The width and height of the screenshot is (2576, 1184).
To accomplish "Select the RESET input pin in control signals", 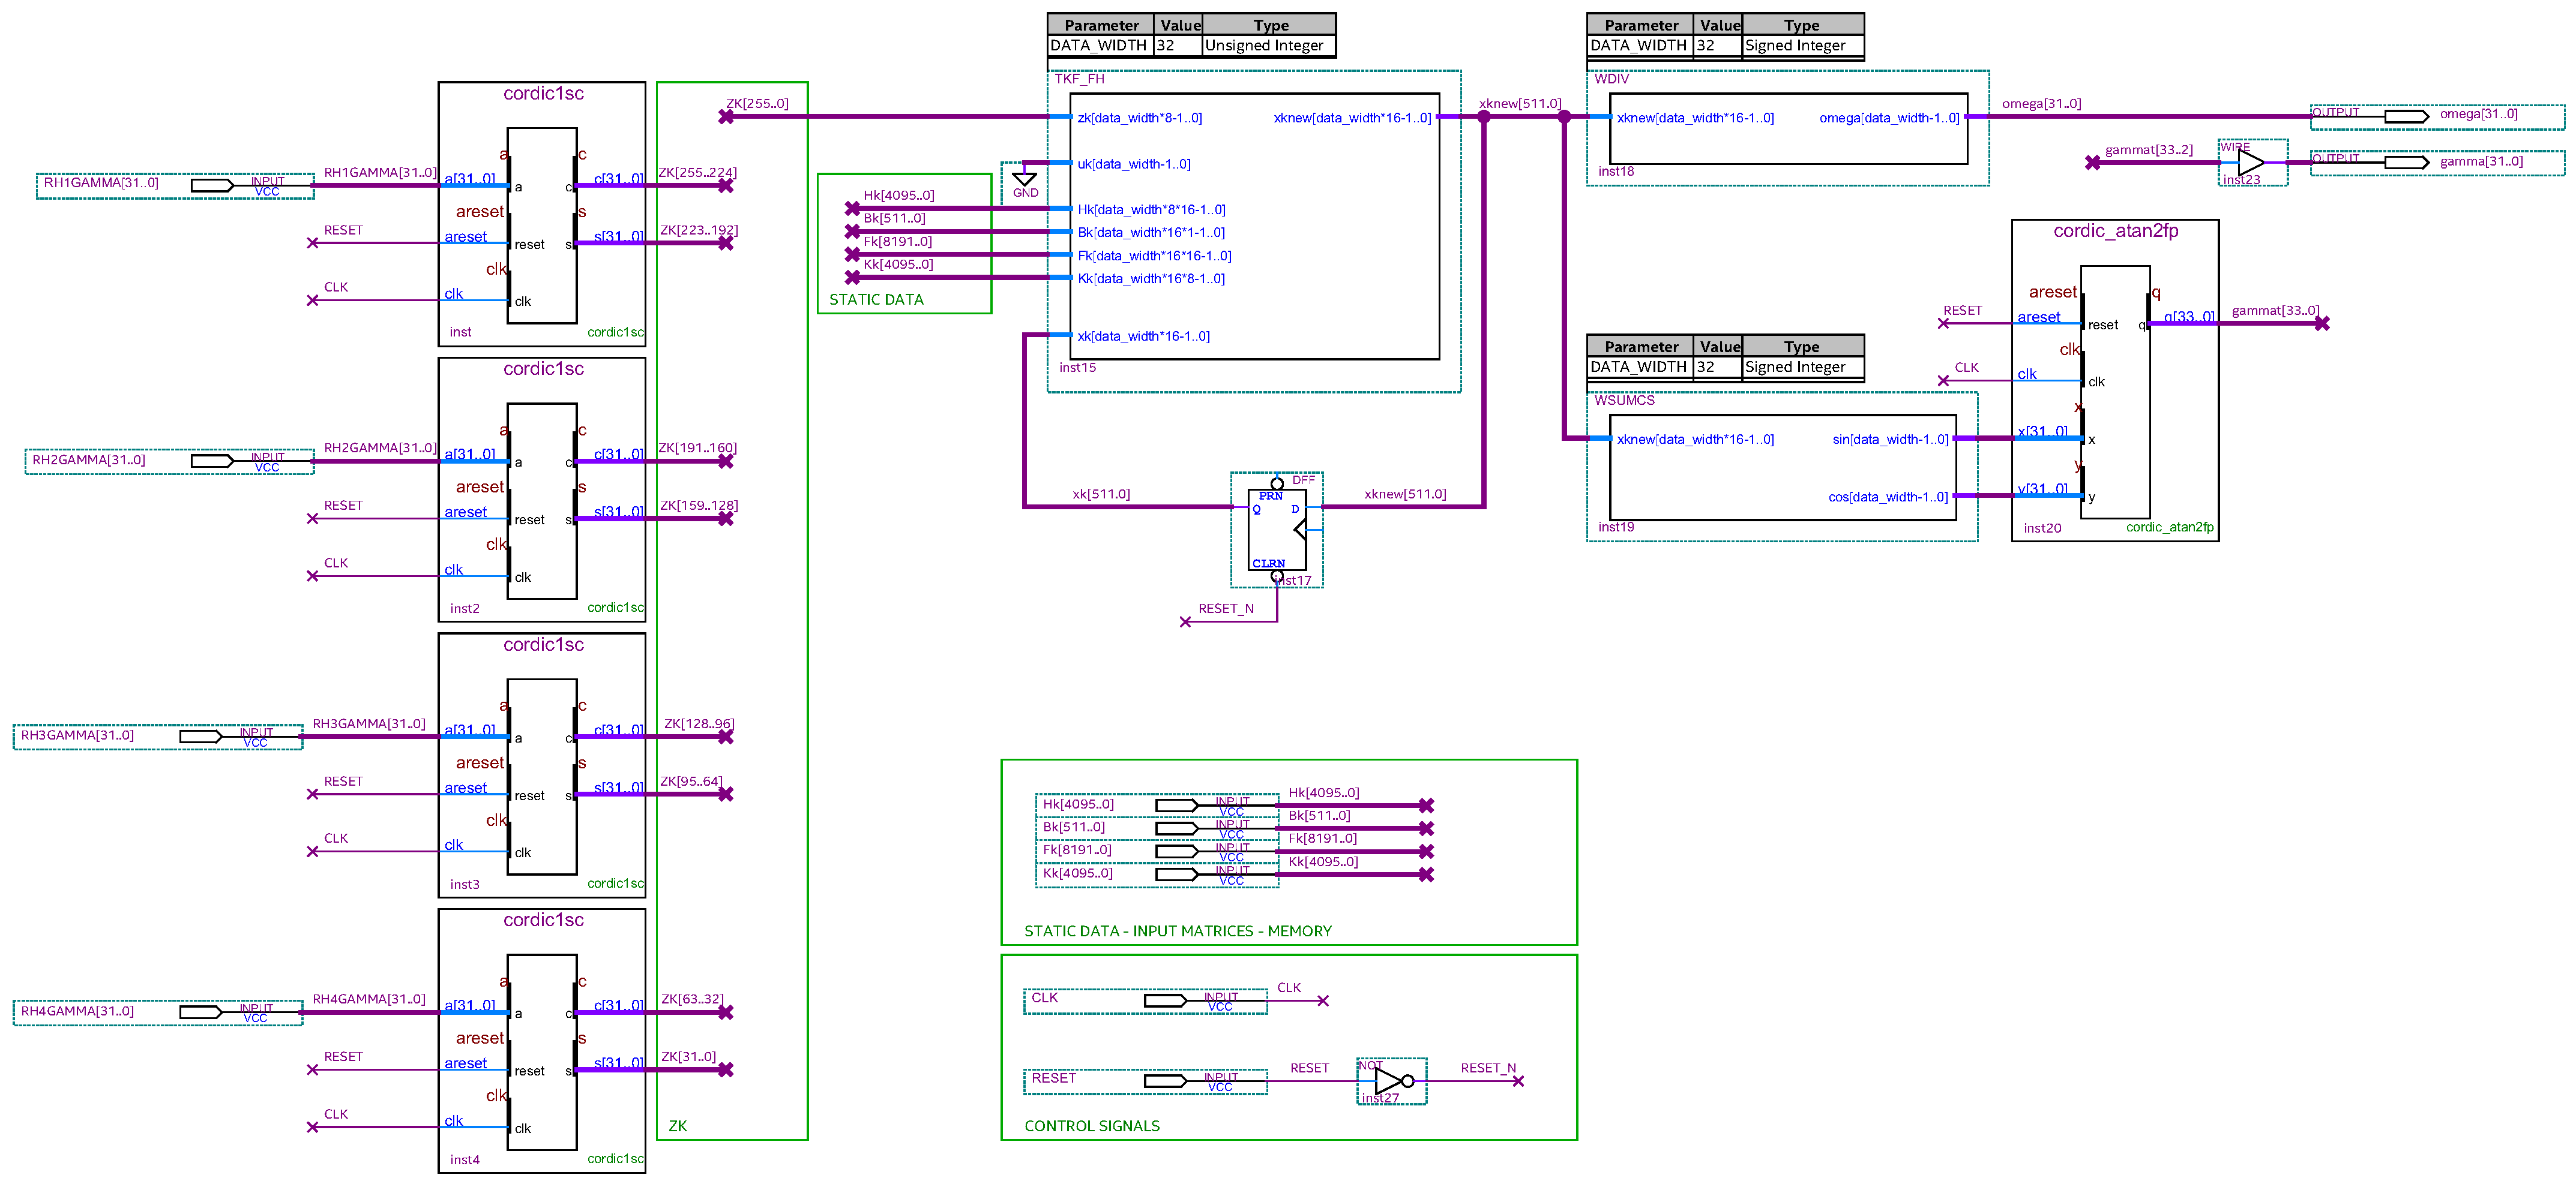I will point(1165,1081).
